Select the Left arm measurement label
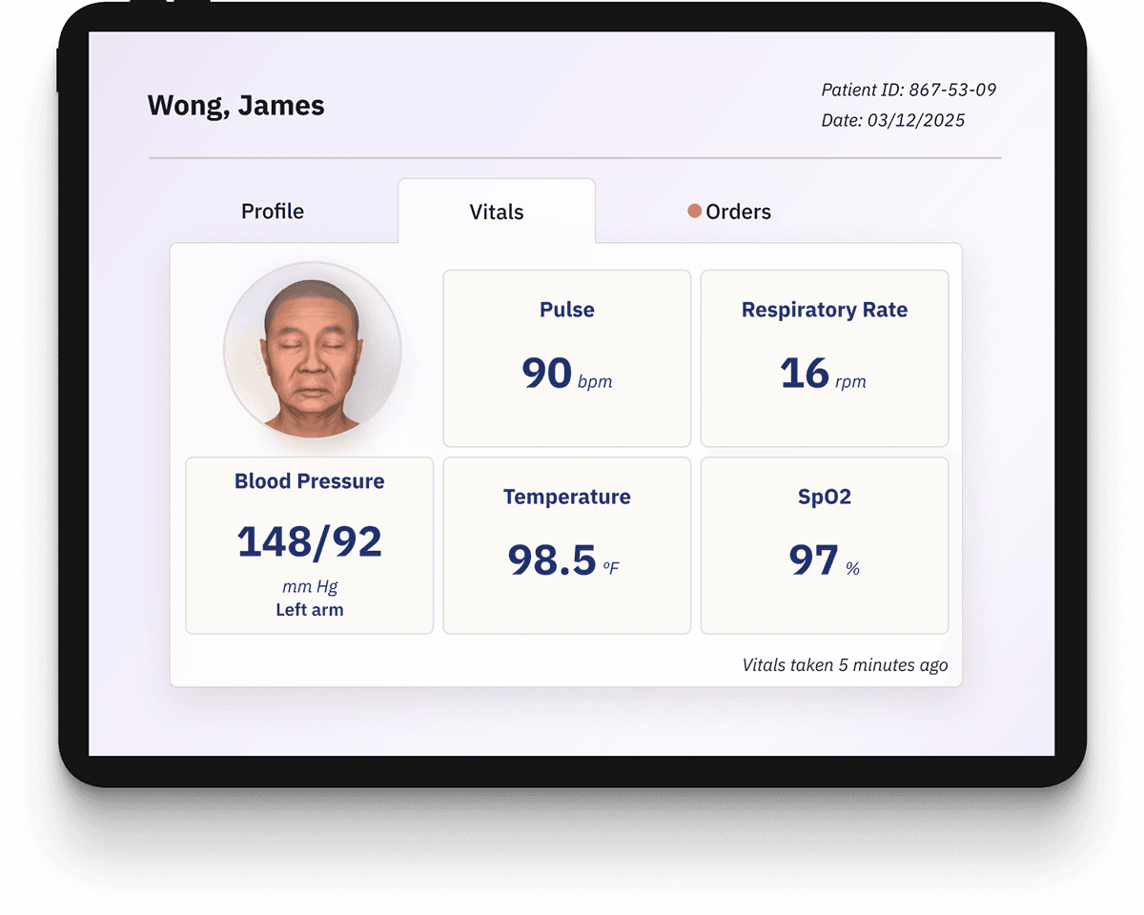Screen dimensions: 1144x915 (309, 609)
